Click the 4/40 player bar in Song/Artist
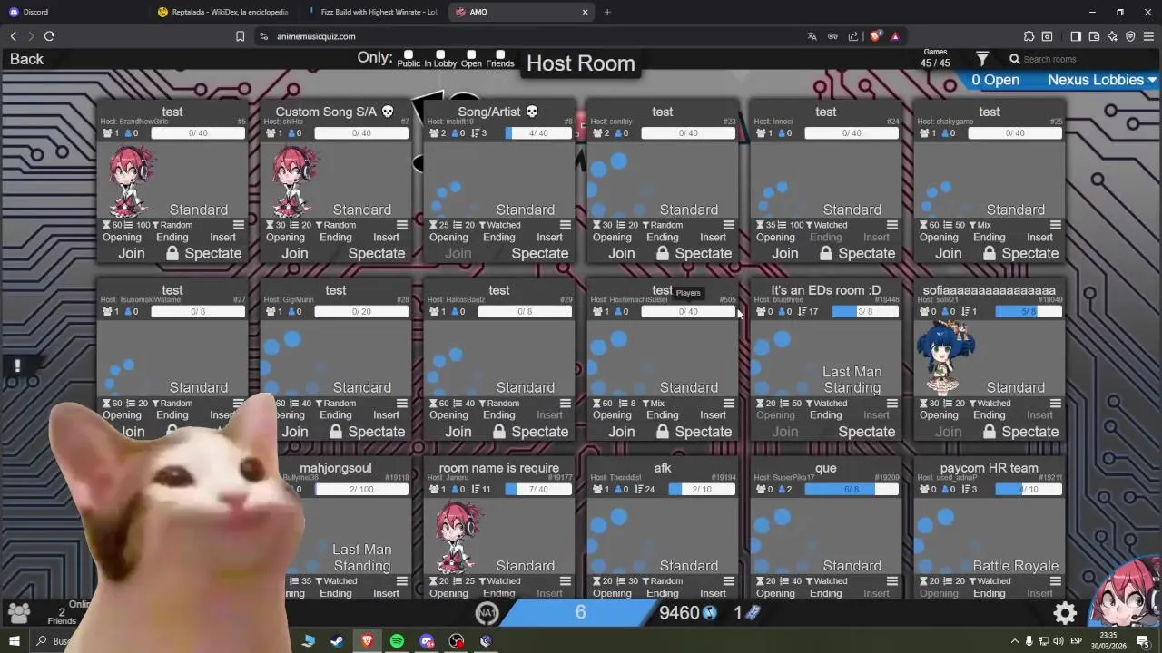Screen dimensions: 1162x653 (x=538, y=133)
